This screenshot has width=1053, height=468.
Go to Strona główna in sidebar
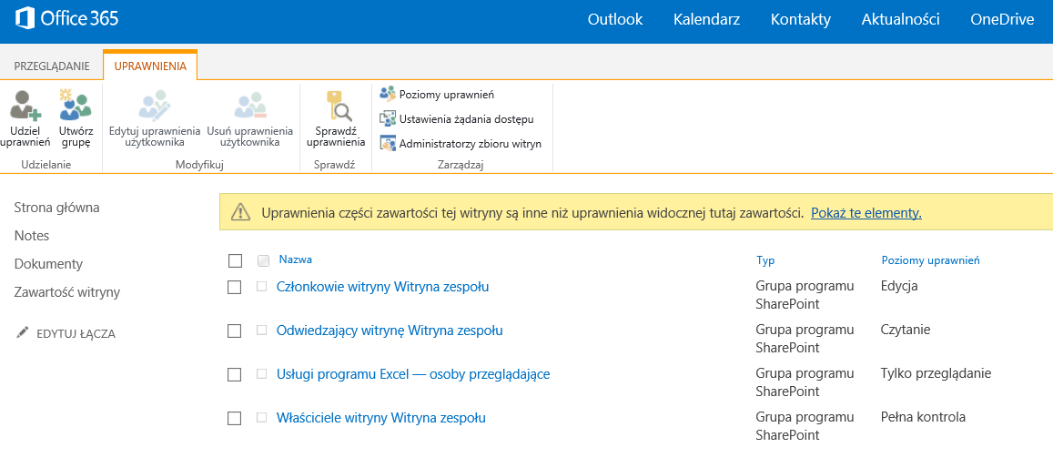[x=57, y=208]
